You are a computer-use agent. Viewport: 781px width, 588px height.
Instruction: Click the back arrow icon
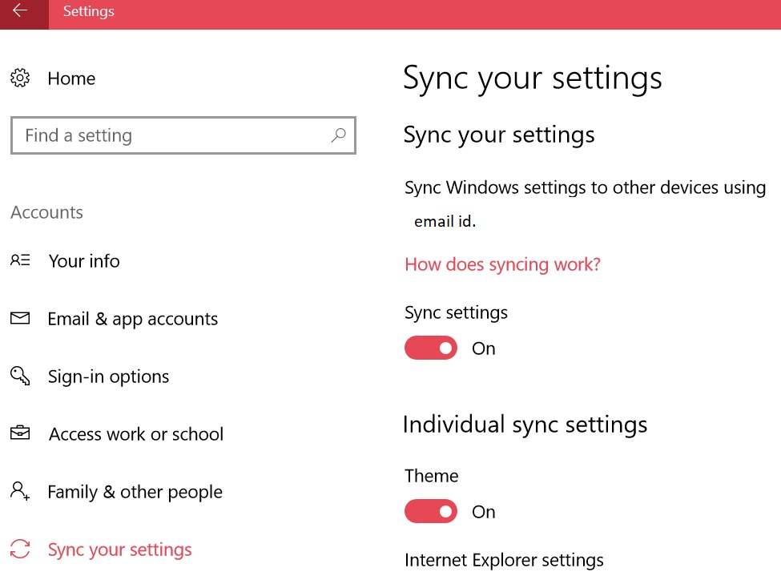click(20, 10)
